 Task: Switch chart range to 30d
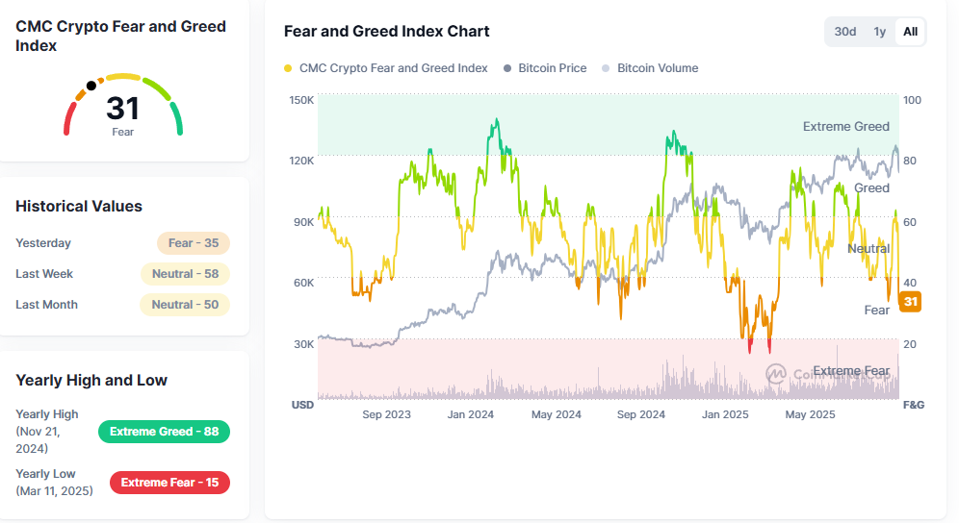(844, 32)
